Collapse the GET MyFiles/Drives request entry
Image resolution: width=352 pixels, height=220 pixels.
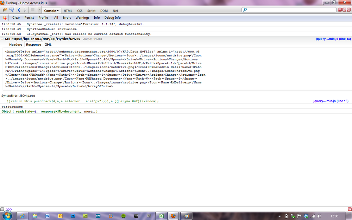tap(2, 39)
